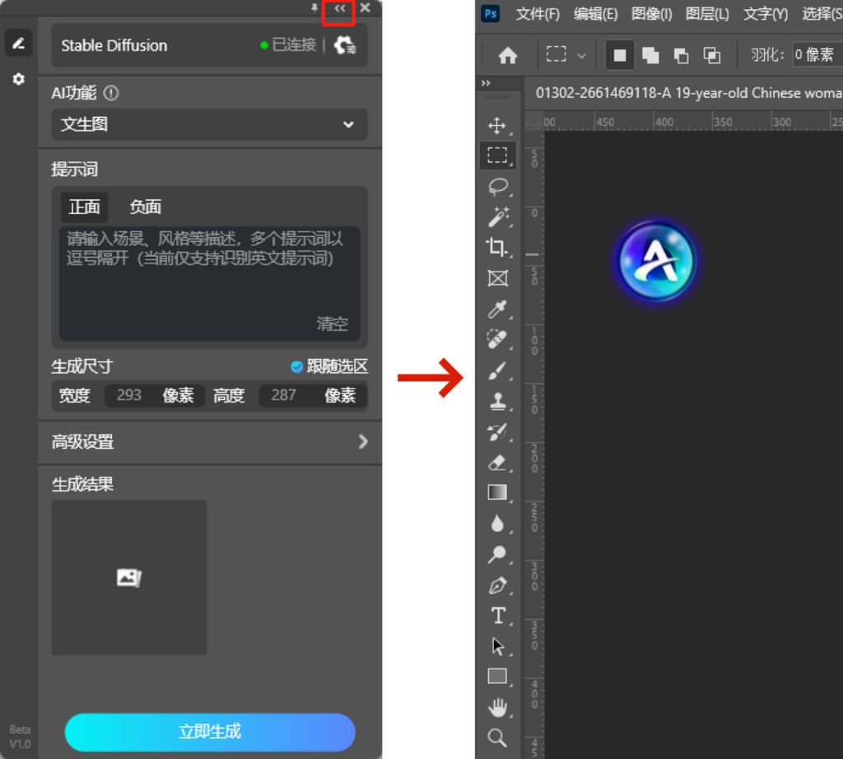Select the Magic Wand tool
This screenshot has height=759, width=843.
click(497, 217)
